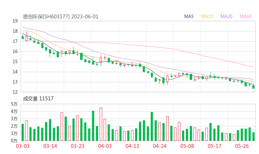Viewport: 259px width, 154px height.
Task: Click the price axis label 13
Action: click(x=15, y=82)
